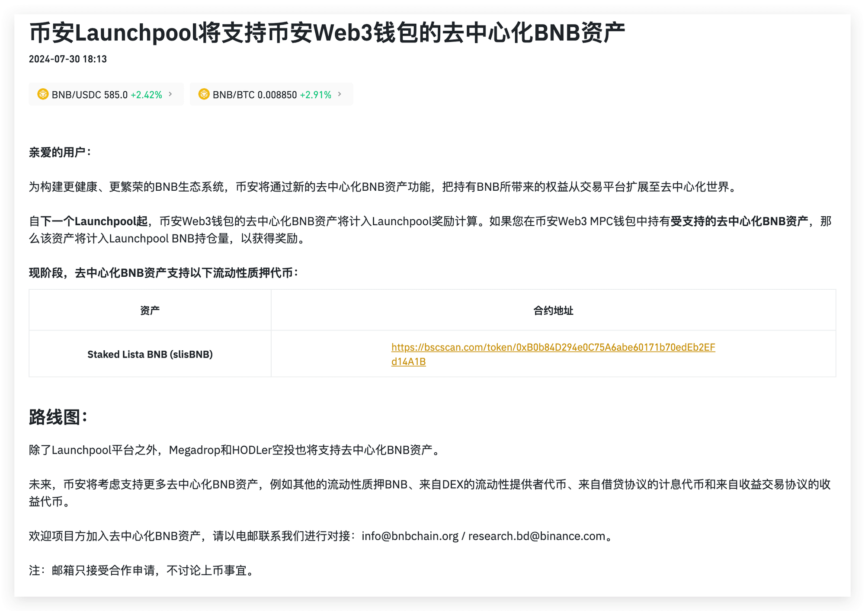Click the paragraph starting 为构建更健康
Image resolution: width=865 pixels, height=611 pixels.
(x=383, y=187)
